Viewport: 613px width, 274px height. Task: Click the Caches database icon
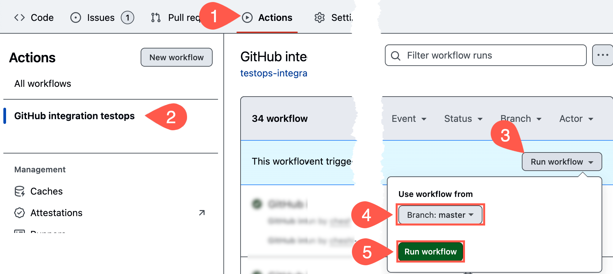pos(20,191)
